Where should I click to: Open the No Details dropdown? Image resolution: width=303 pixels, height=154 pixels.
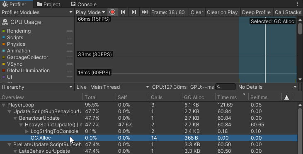click(268, 87)
